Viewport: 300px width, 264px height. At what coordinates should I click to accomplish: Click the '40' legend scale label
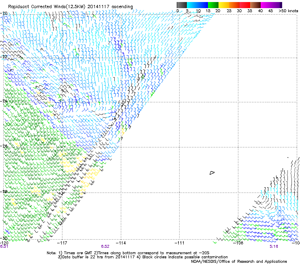(x=260, y=11)
